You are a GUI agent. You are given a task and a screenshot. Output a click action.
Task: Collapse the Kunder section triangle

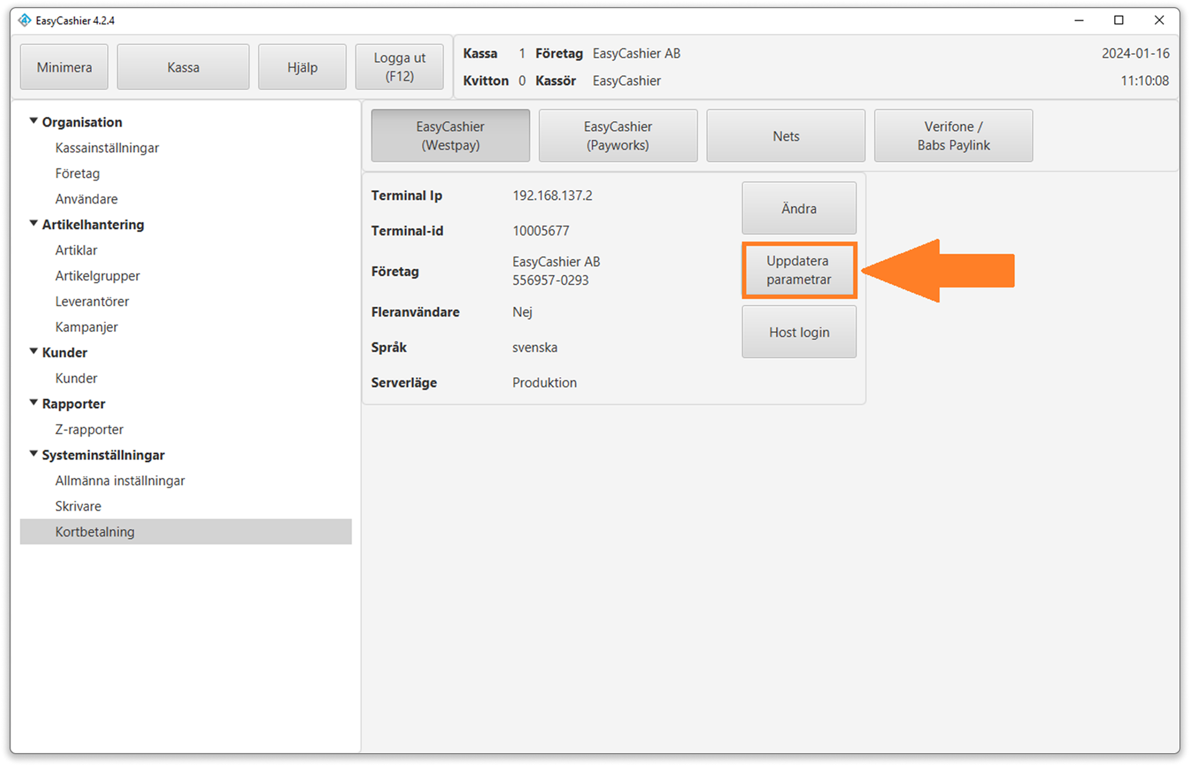point(34,351)
